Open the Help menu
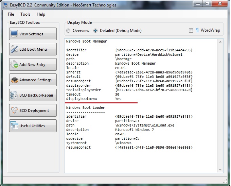231x186 pixels. point(41,14)
